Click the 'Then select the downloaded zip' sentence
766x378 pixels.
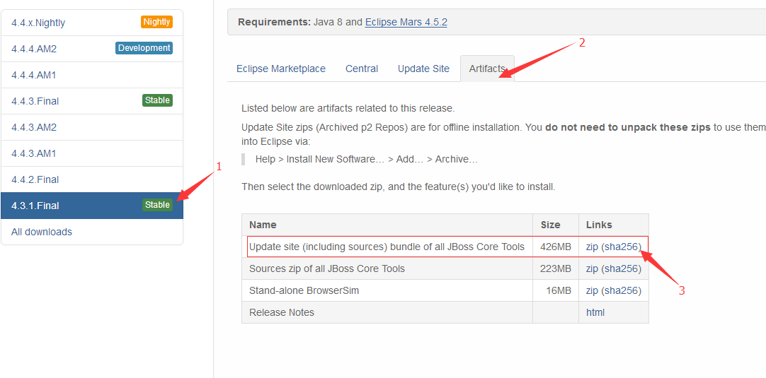(x=398, y=187)
